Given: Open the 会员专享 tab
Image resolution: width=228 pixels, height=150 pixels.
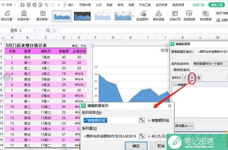Looking at the screenshot, I should 161,5.
